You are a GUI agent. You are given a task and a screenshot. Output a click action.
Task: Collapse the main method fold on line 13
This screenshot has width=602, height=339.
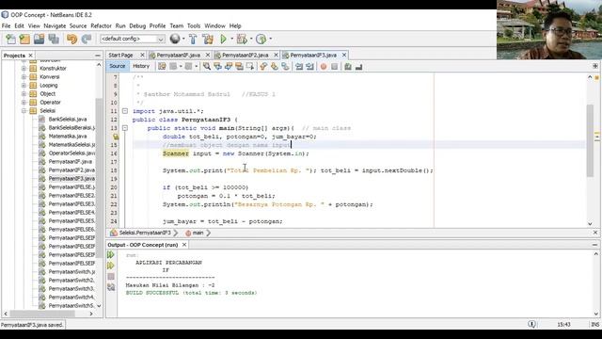(x=125, y=128)
